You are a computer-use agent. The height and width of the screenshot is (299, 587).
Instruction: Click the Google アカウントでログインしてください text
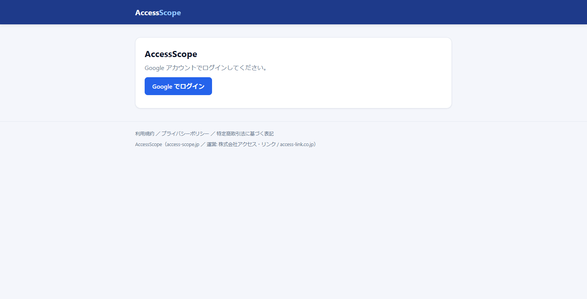point(206,68)
